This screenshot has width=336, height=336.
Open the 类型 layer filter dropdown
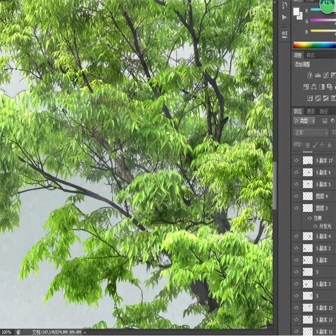point(304,121)
